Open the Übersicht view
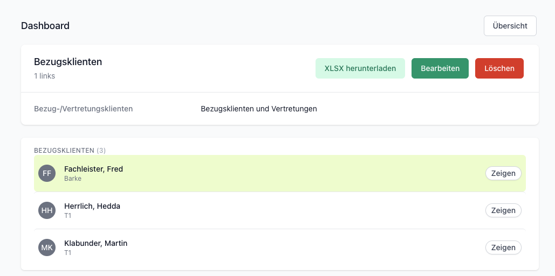The width and height of the screenshot is (555, 276). [x=510, y=26]
